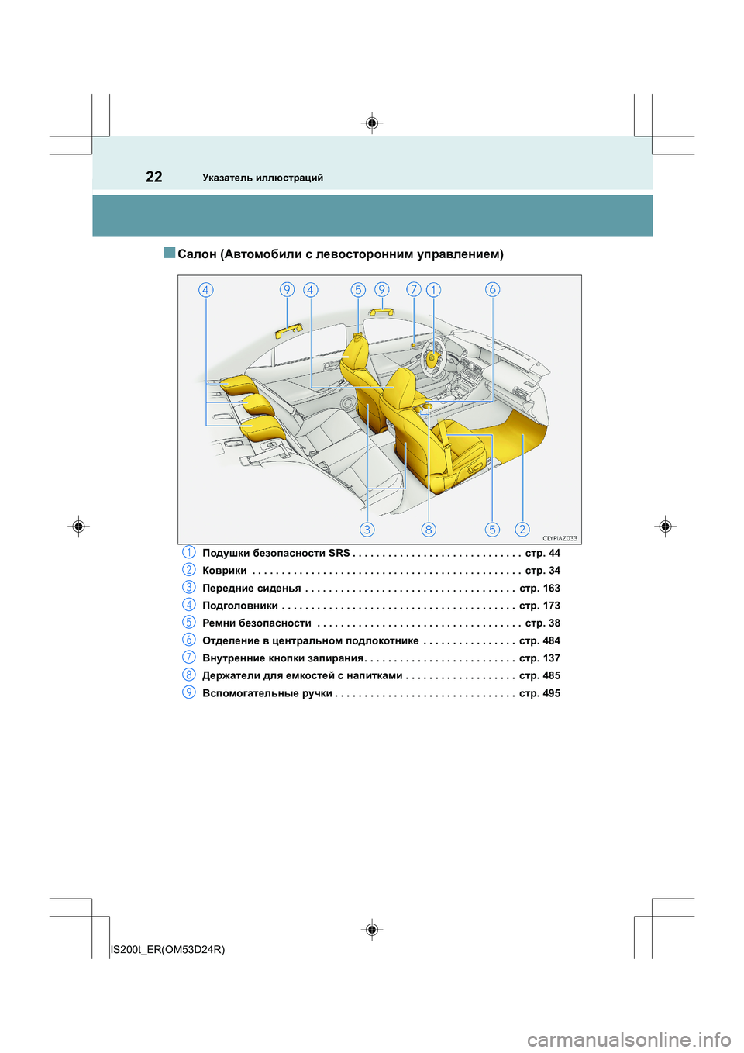Click the 'Внутренние кнопки запирания' entry
This screenshot has height=1053, width=744.
pos(283,658)
